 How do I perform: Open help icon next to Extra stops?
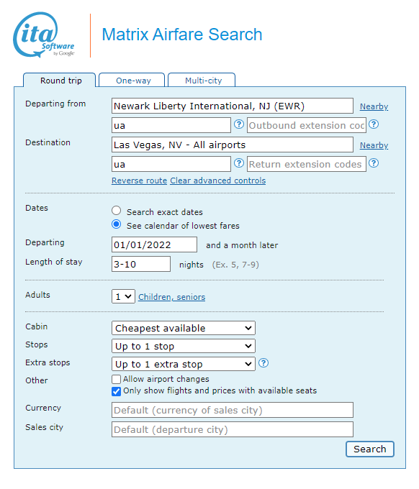pyautogui.click(x=263, y=363)
